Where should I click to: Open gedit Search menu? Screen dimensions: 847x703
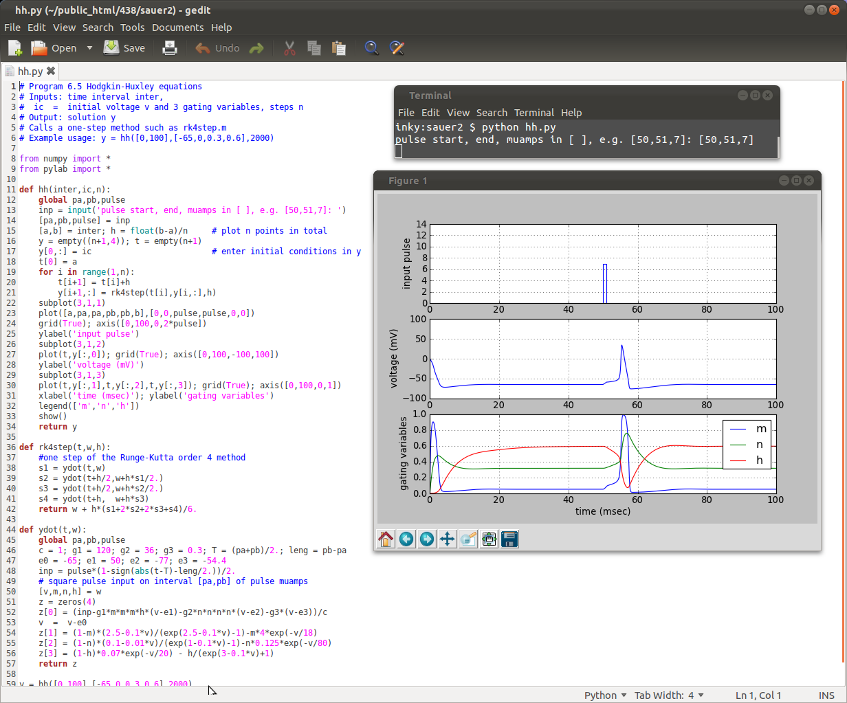pyautogui.click(x=98, y=27)
